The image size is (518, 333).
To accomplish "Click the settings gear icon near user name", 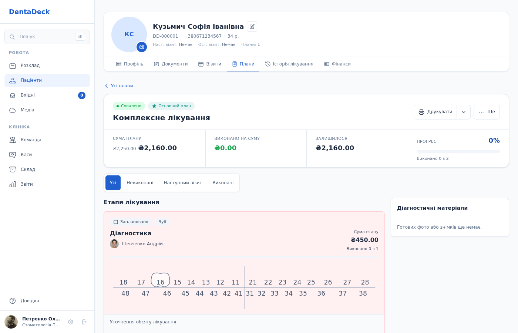I will [x=71, y=322].
